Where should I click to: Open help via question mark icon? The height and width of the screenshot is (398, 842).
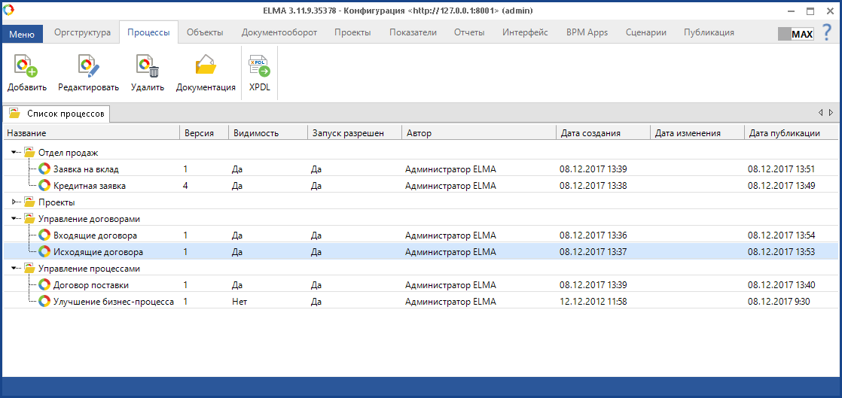[x=827, y=33]
